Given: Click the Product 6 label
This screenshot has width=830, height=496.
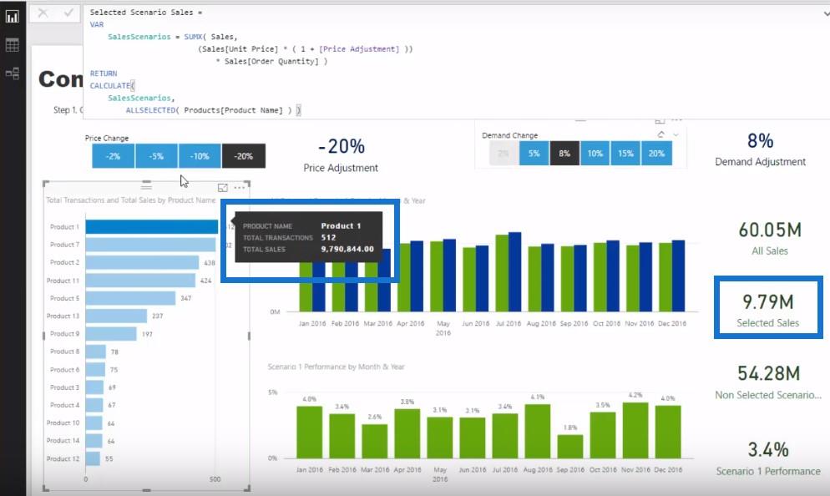Looking at the screenshot, I should (x=64, y=369).
